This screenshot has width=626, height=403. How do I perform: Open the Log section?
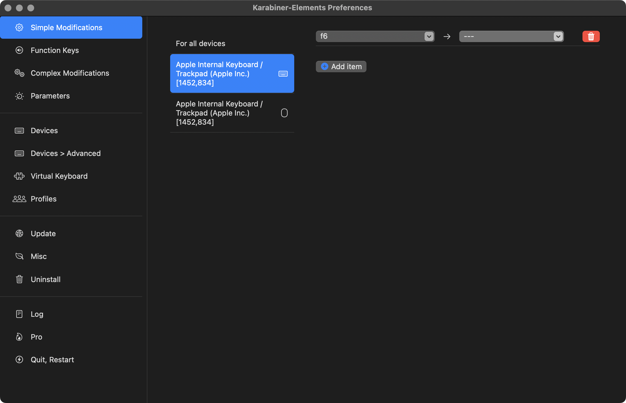[x=37, y=314]
